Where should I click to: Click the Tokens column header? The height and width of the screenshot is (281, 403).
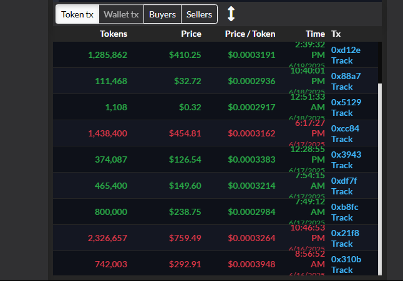pos(114,34)
